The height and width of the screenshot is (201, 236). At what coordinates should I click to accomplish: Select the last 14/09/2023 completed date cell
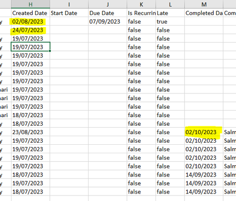coord(204,191)
